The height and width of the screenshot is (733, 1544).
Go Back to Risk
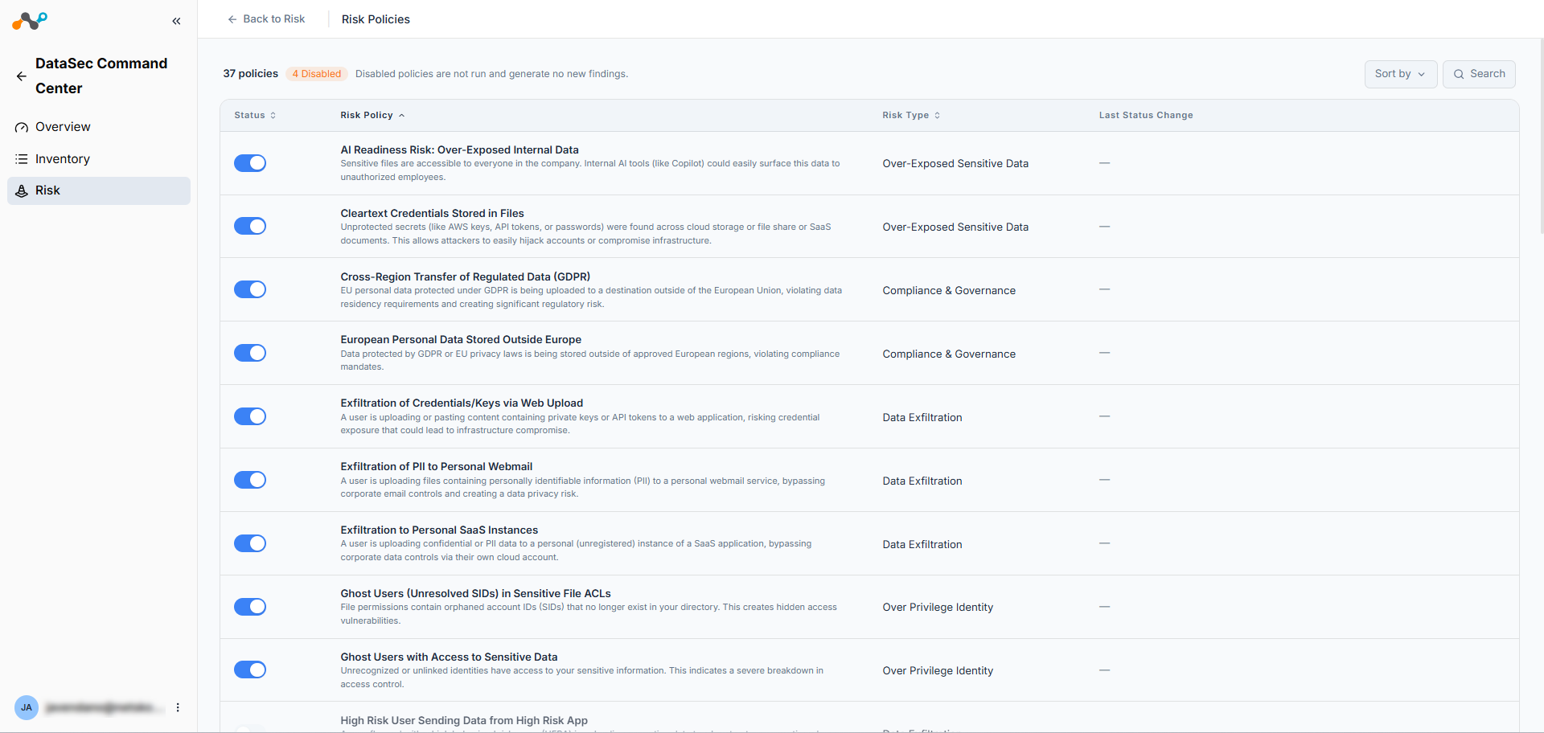point(266,19)
